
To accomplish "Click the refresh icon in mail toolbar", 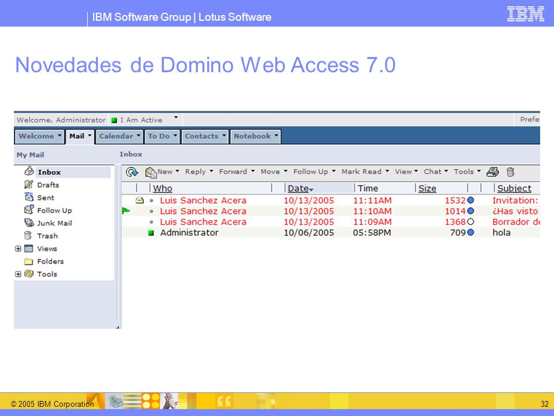I will tap(132, 172).
